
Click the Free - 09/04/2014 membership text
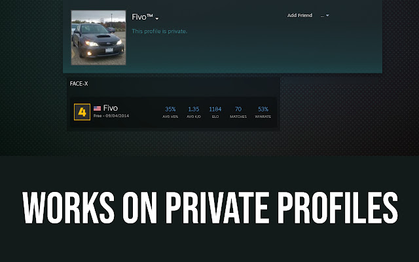[111, 116]
